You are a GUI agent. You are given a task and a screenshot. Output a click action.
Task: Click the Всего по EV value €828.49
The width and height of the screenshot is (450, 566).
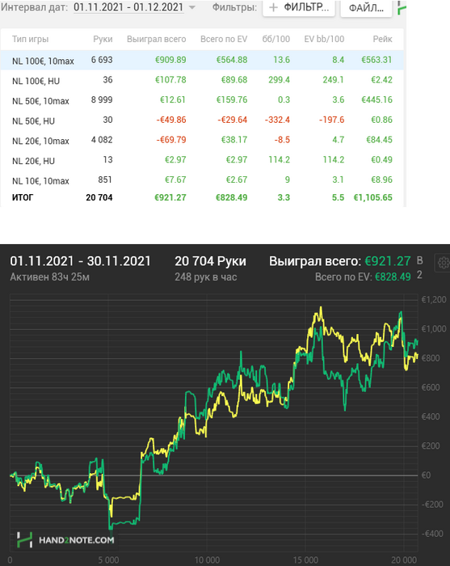tap(393, 277)
